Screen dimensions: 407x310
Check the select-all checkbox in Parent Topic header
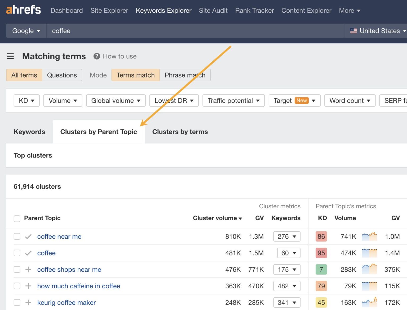[17, 218]
